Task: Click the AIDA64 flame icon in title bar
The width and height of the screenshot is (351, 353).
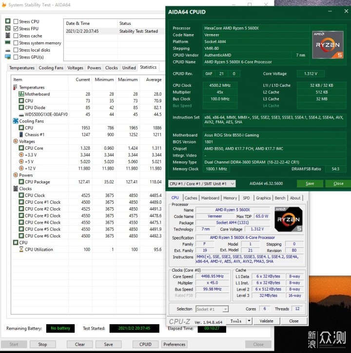Action: pos(4,4)
